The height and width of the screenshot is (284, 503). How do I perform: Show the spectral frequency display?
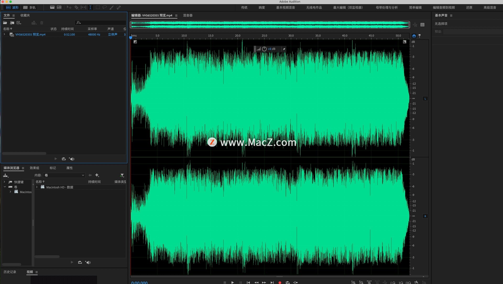(52, 7)
